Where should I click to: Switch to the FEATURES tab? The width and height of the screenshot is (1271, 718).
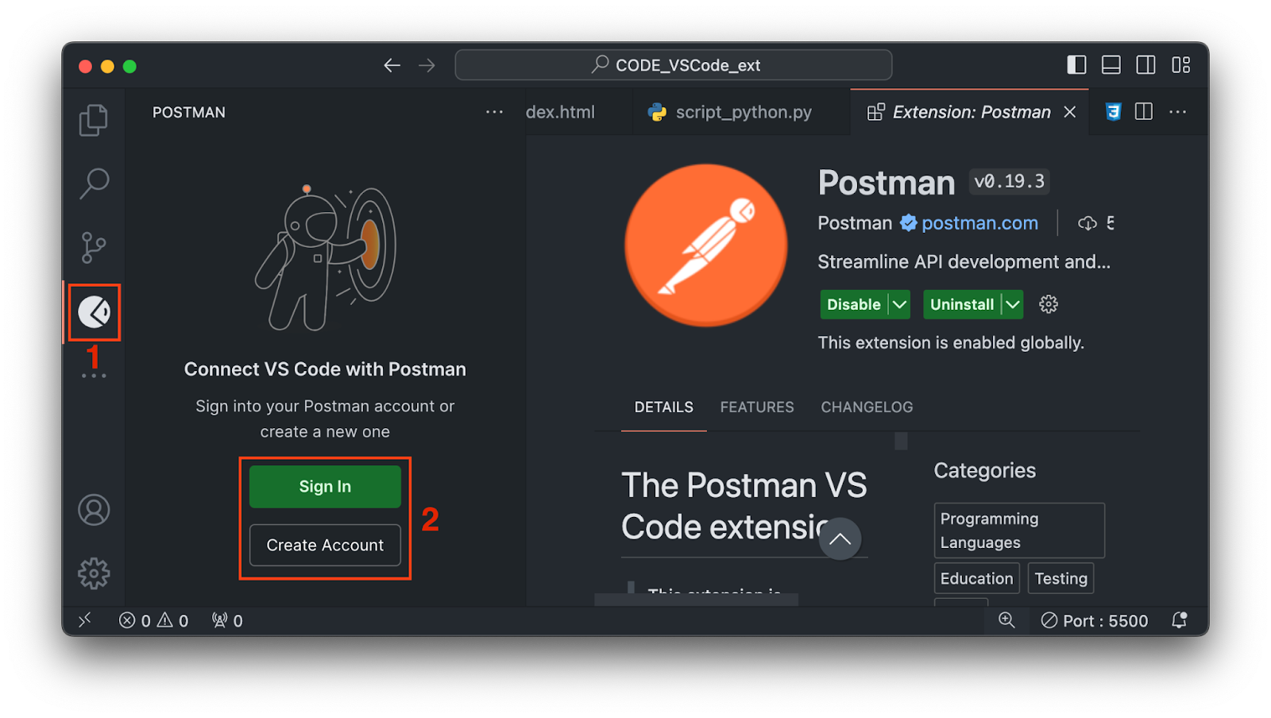[756, 407]
